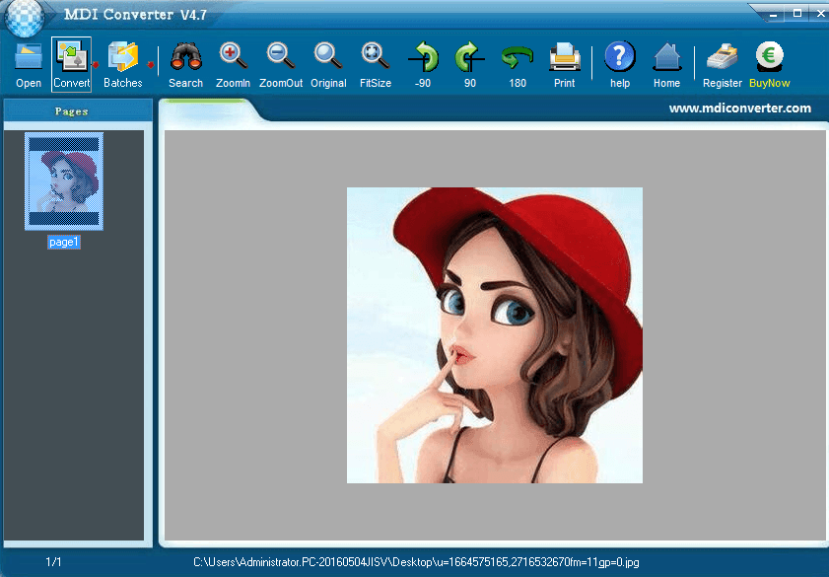The width and height of the screenshot is (829, 577).
Task: Expand the dropdown arrow beside Convert
Action: pyautogui.click(x=96, y=65)
